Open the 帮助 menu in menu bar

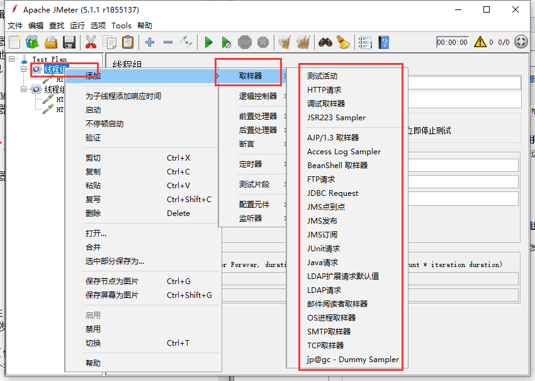tap(145, 26)
